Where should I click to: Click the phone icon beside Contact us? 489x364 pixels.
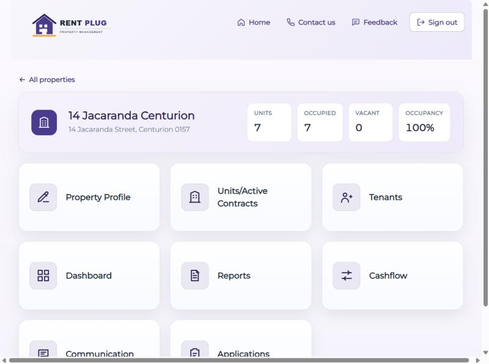(x=291, y=22)
